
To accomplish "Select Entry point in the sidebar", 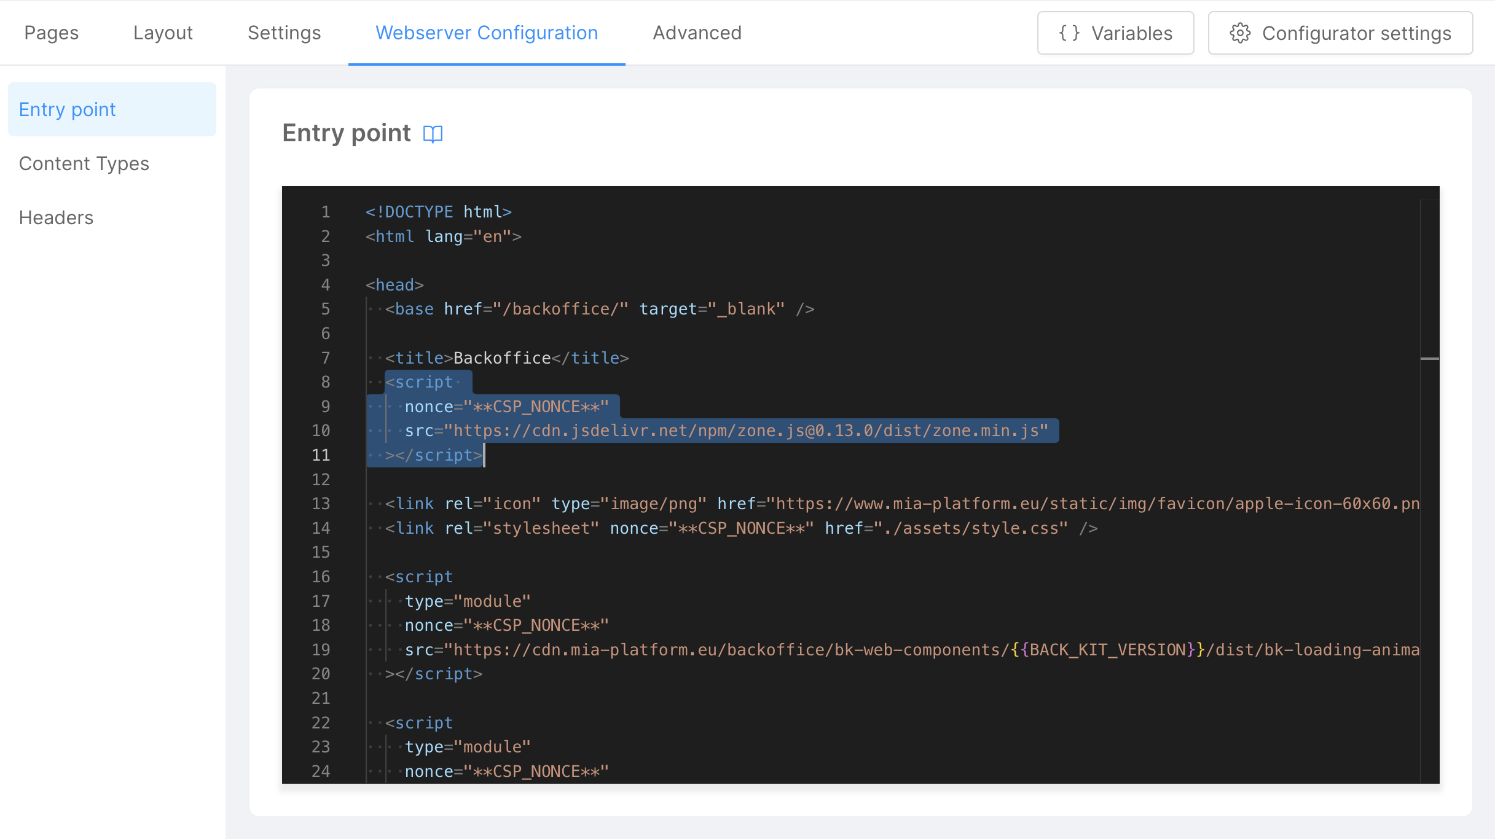I will point(67,109).
